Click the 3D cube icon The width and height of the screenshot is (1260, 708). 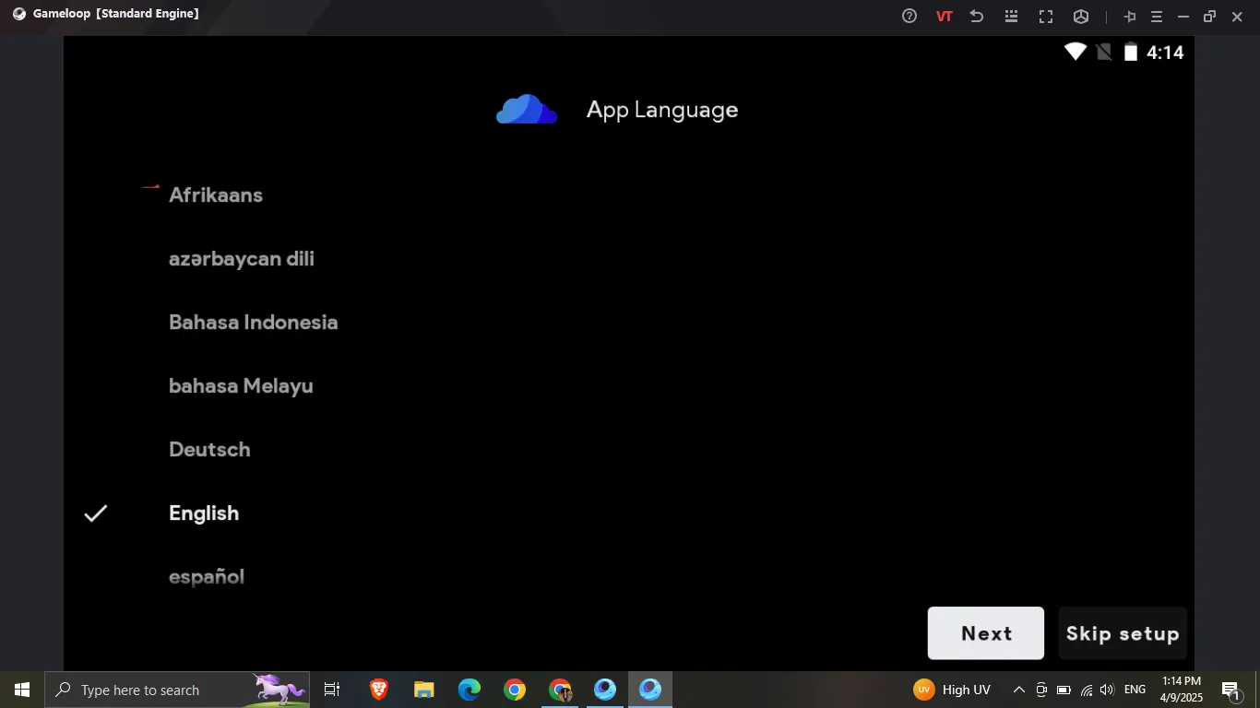[x=1081, y=16]
